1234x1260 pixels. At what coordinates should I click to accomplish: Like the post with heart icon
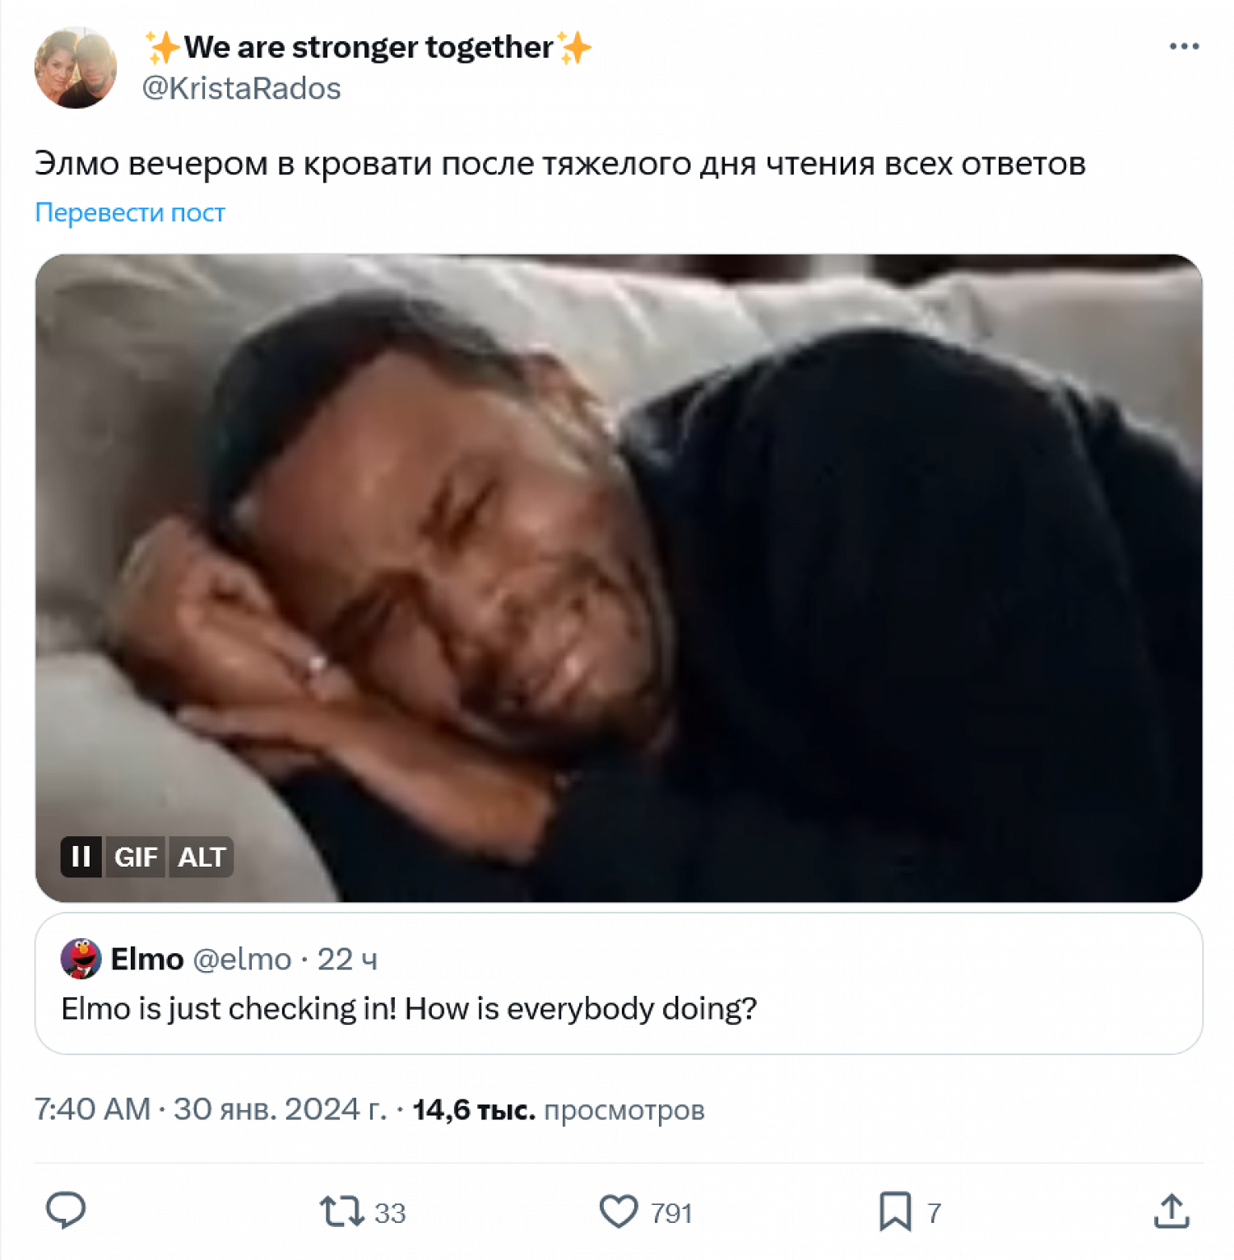coord(619,1211)
